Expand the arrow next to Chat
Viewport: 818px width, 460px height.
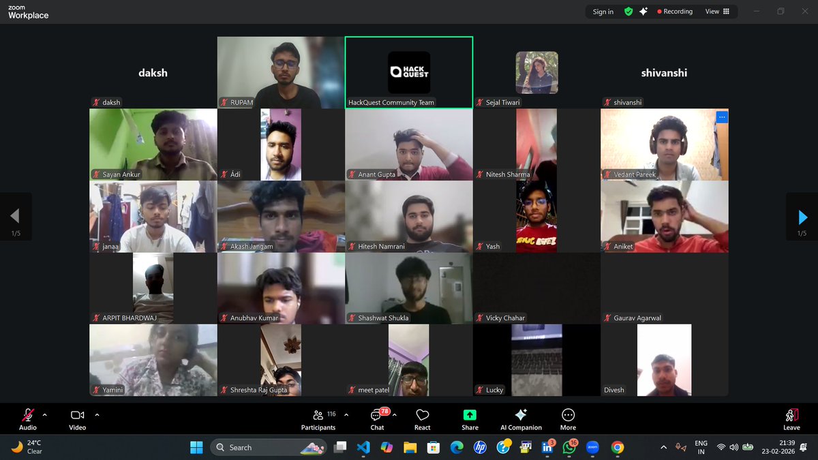395,414
